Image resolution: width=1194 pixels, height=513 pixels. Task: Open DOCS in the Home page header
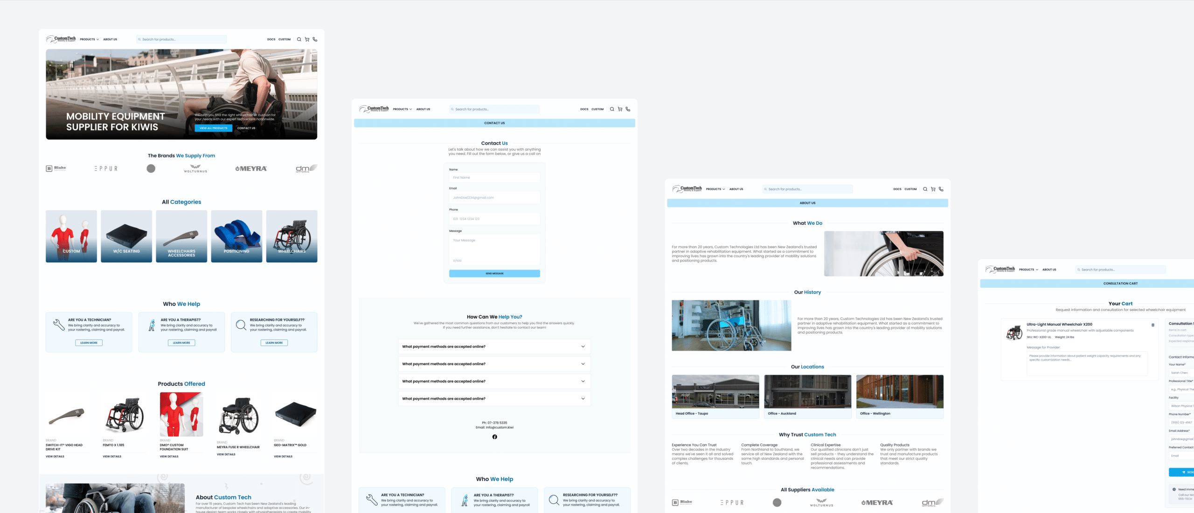[271, 39]
